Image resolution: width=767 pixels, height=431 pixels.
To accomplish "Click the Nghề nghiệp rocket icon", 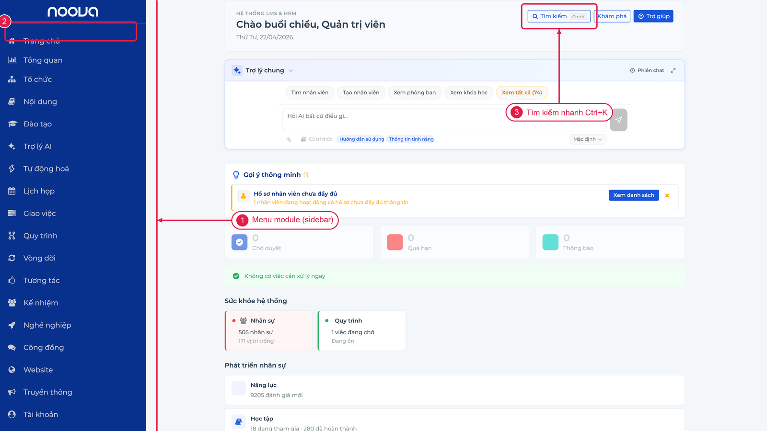I will coord(12,325).
